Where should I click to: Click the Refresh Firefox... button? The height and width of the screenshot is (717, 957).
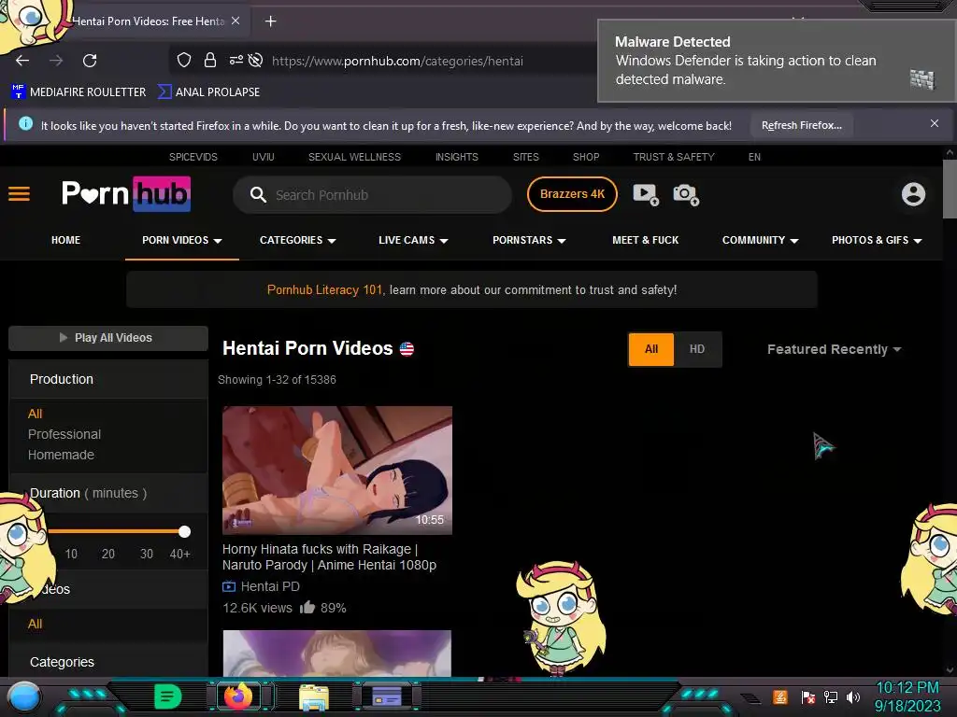[x=801, y=125]
